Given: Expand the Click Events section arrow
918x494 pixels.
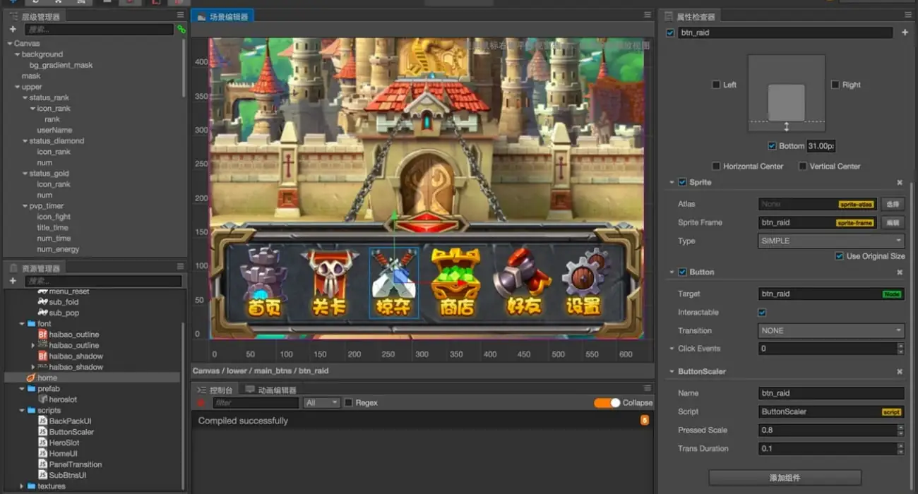Looking at the screenshot, I should (672, 349).
